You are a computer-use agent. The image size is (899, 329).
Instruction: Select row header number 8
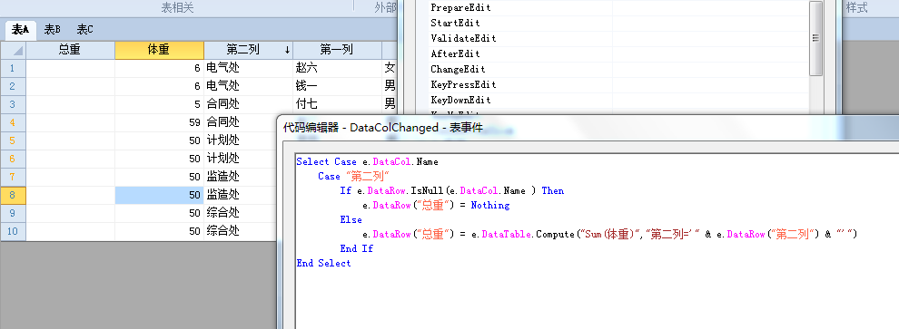tap(13, 195)
